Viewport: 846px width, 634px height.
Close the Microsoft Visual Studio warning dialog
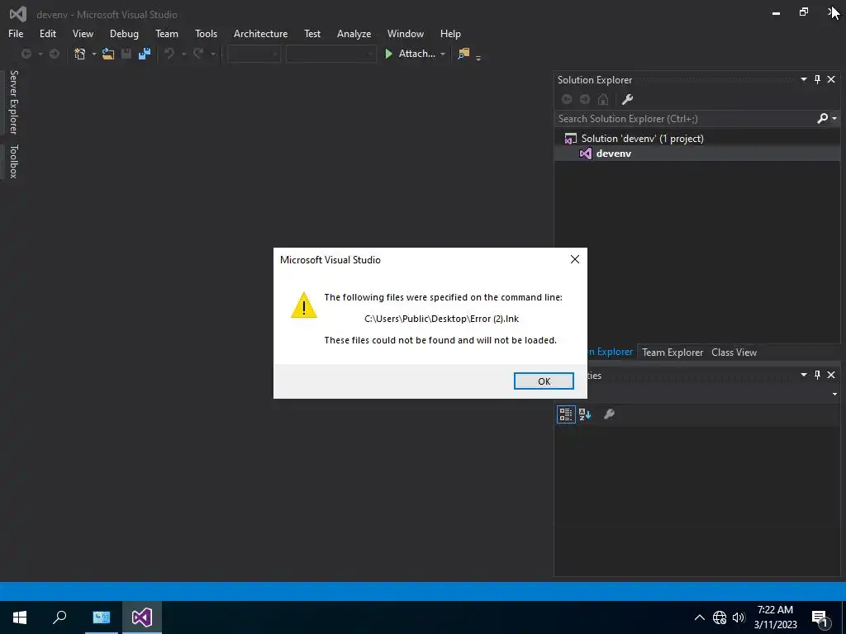pyautogui.click(x=575, y=259)
